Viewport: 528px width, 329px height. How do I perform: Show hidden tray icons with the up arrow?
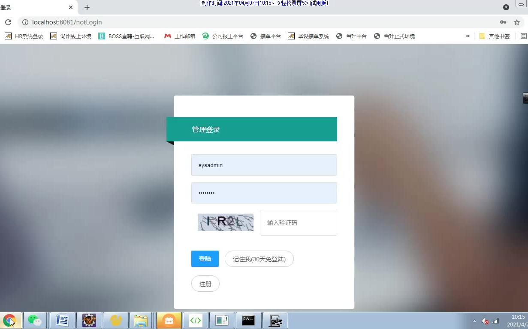click(x=474, y=320)
